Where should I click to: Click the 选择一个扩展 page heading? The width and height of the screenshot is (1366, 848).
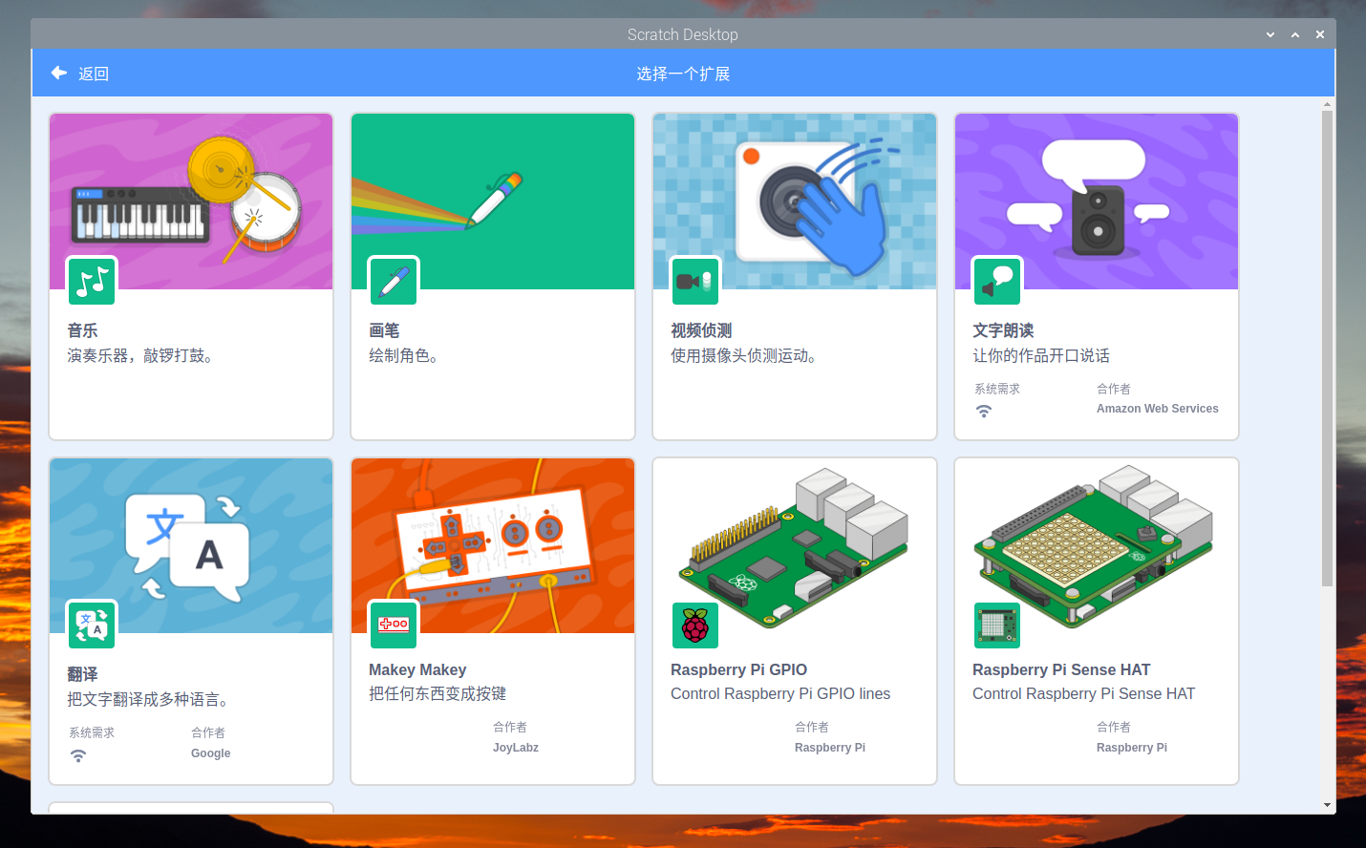point(683,74)
